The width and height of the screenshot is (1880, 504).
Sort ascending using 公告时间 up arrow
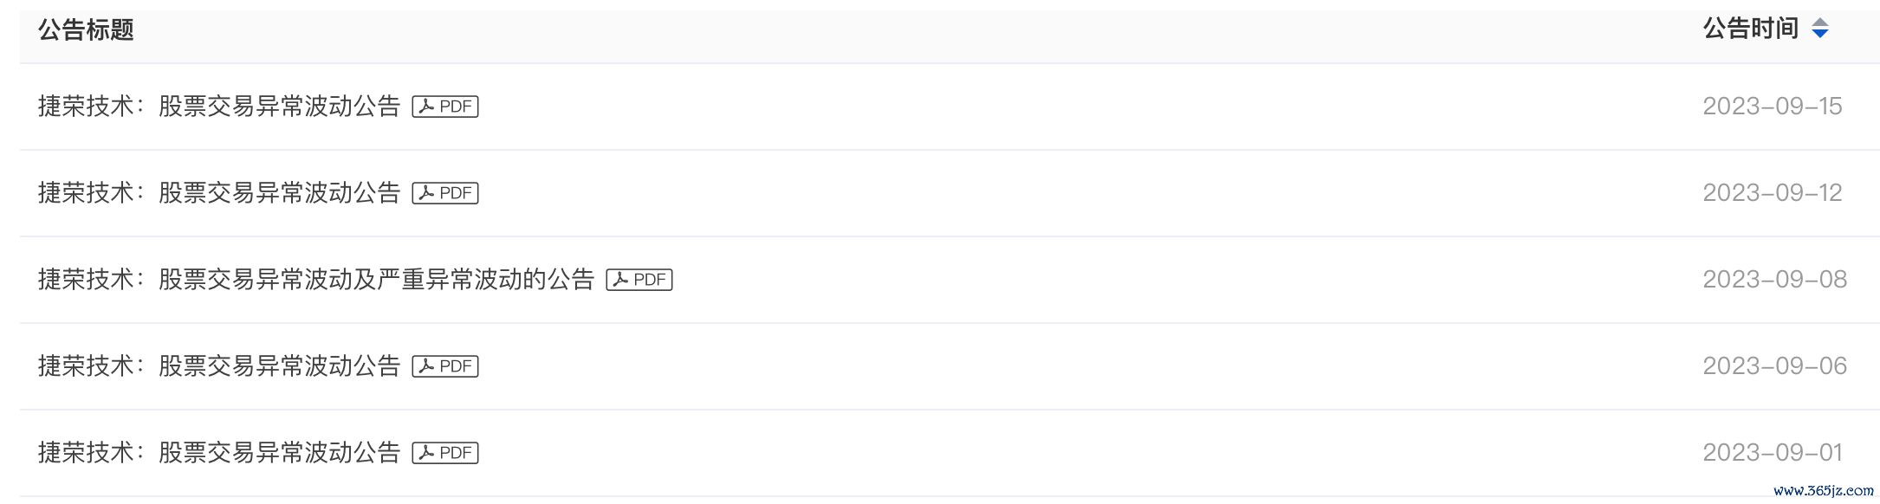point(1820,23)
